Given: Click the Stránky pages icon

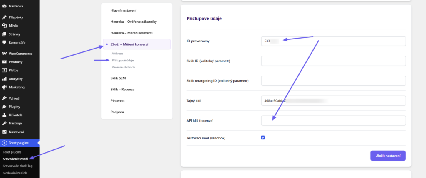Looking at the screenshot, I should 4,34.
